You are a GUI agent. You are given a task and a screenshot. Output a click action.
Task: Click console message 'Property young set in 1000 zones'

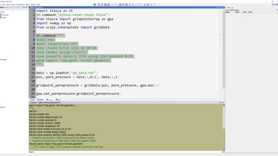pyautogui.click(x=62, y=138)
